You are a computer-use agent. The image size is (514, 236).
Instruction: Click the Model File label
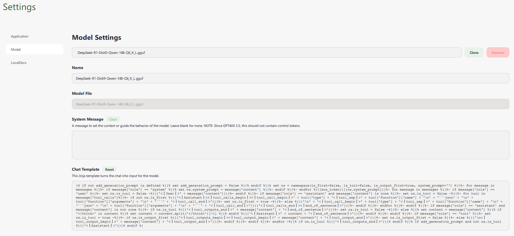tap(82, 94)
